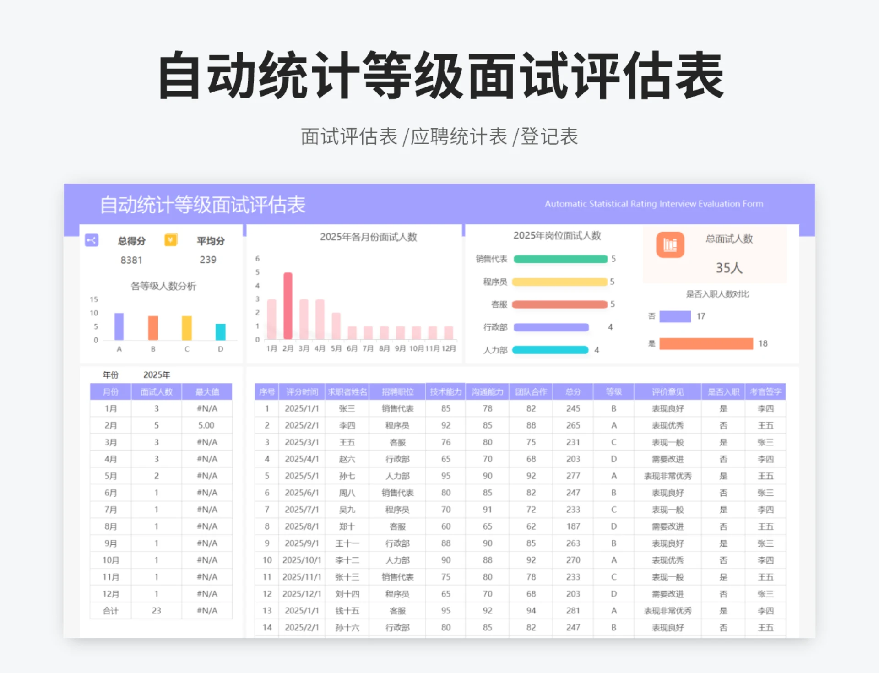This screenshot has height=673, width=879.
Task: Click the 考官签字 column header
Action: coord(765,391)
